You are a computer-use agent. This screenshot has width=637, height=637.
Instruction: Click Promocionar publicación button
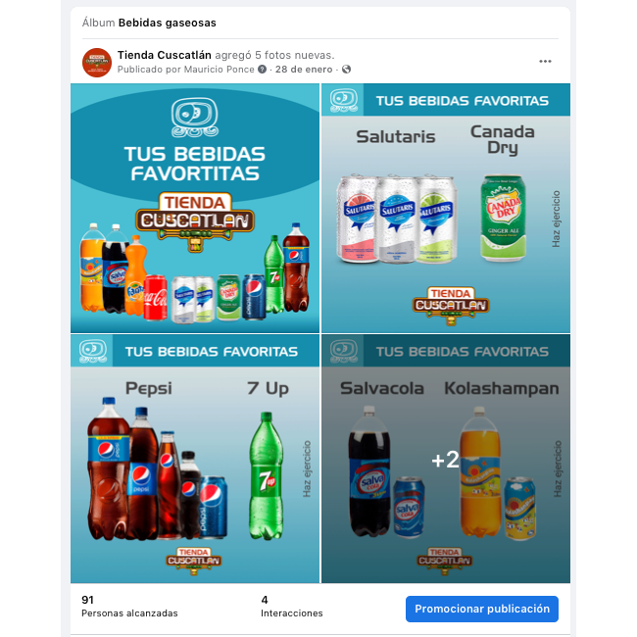click(482, 609)
